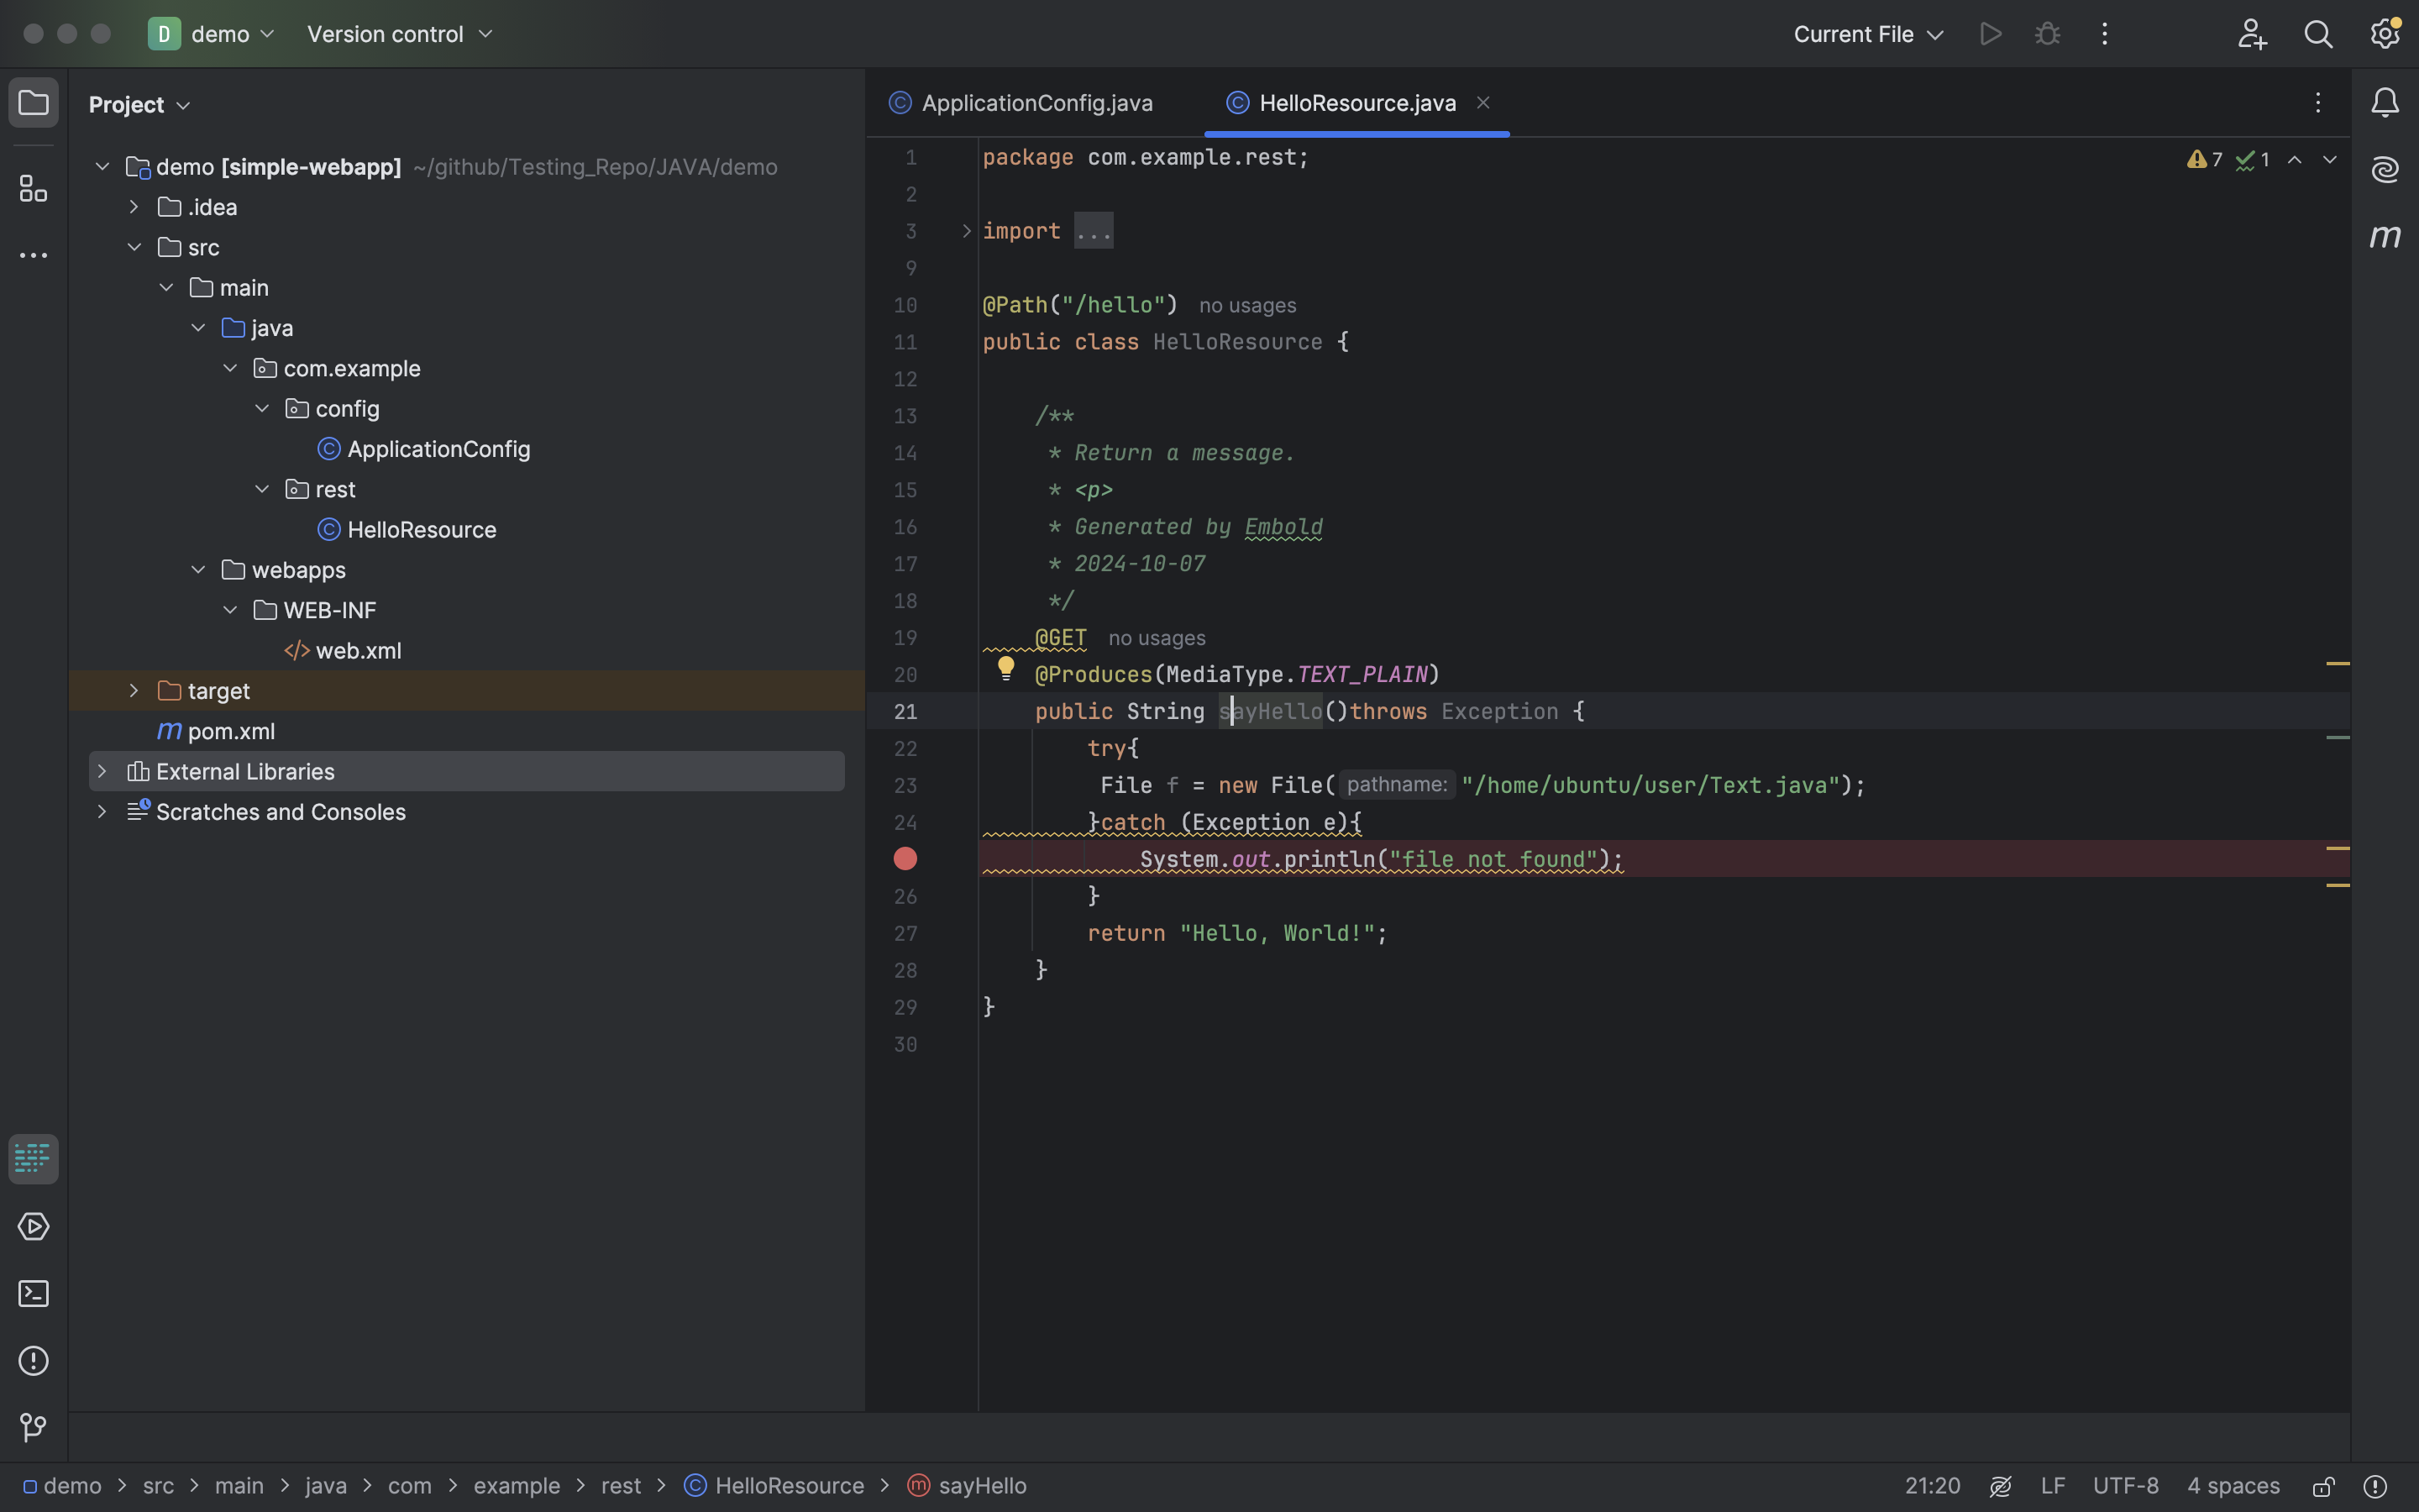Expand the folded import block
This screenshot has width=2419, height=1512.
(x=966, y=231)
